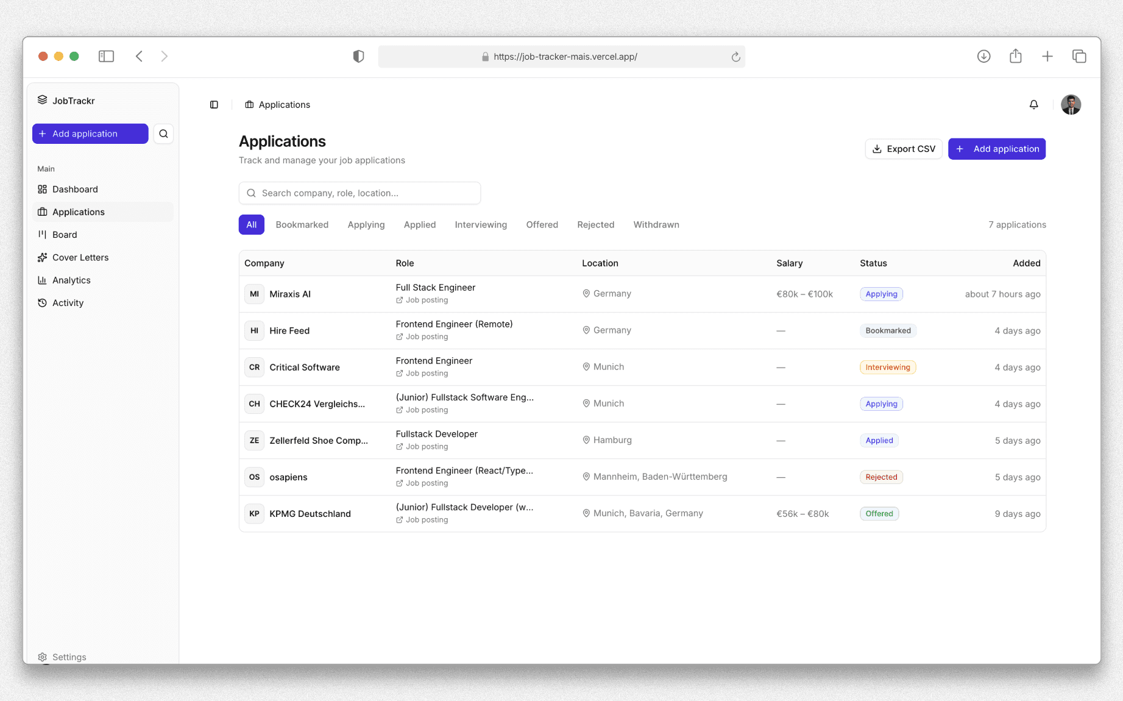
Task: Go back with browser back arrow
Action: pos(139,56)
